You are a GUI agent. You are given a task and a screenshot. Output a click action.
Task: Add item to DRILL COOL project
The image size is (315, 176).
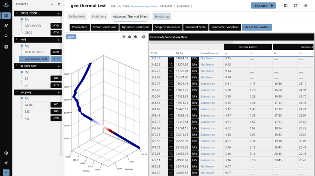pos(59,13)
